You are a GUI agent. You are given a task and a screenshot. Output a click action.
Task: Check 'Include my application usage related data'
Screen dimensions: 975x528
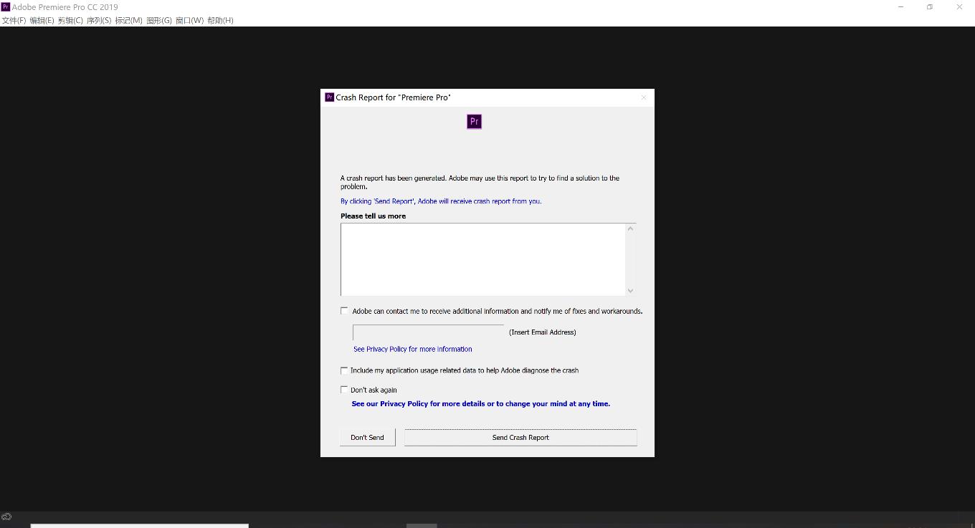click(x=344, y=370)
